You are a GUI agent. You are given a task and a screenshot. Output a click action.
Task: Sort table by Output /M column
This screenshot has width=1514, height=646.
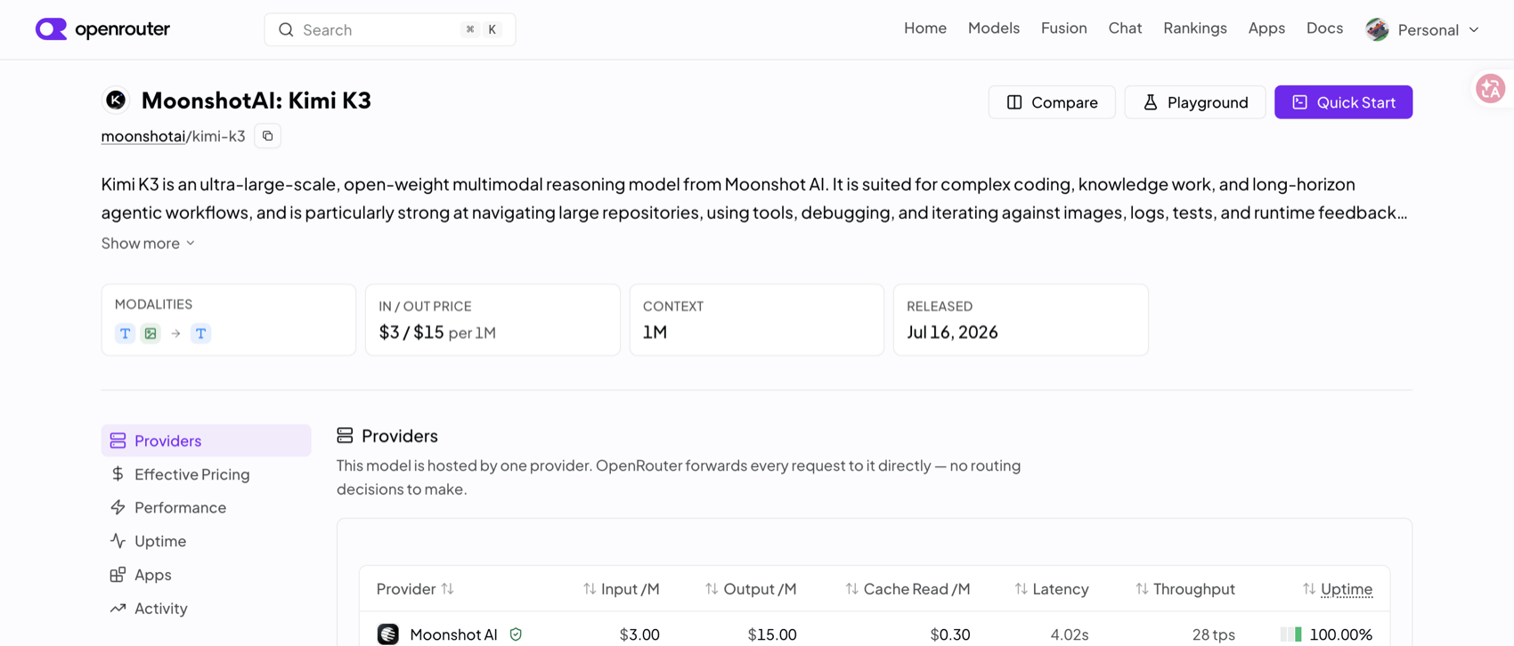751,589
